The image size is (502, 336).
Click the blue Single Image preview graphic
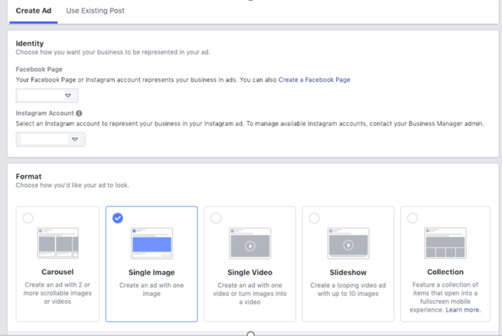pos(152,243)
